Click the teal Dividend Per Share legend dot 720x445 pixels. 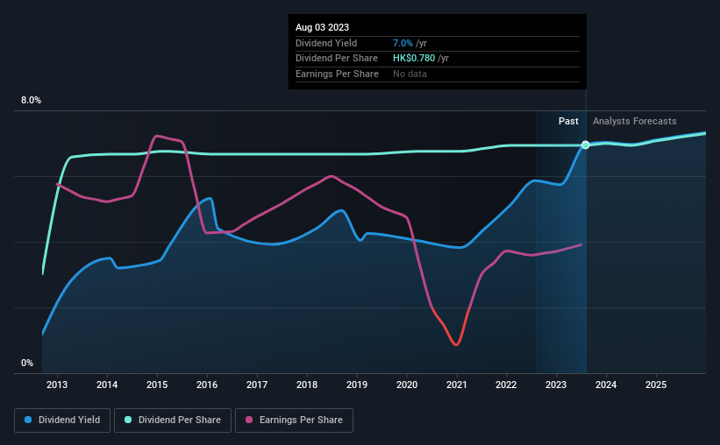tap(128, 420)
